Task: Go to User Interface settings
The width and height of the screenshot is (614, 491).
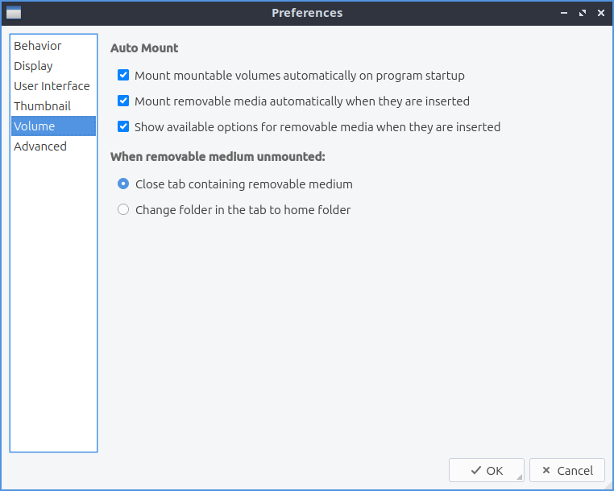Action: (52, 86)
